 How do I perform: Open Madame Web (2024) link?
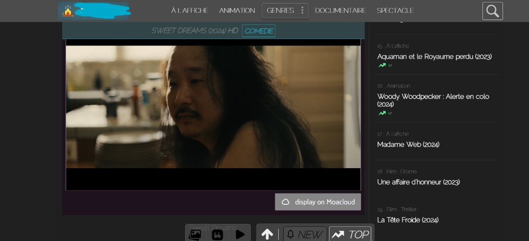pos(408,145)
